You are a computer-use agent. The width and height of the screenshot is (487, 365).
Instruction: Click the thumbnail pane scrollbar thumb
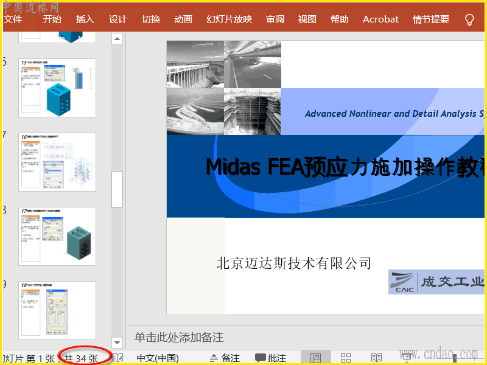117,189
